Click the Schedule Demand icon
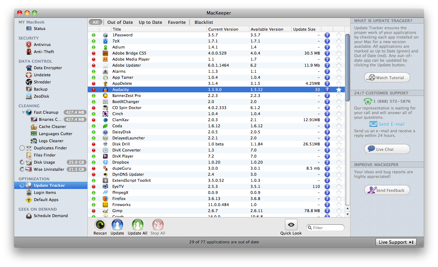438x267 pixels. click(x=29, y=216)
